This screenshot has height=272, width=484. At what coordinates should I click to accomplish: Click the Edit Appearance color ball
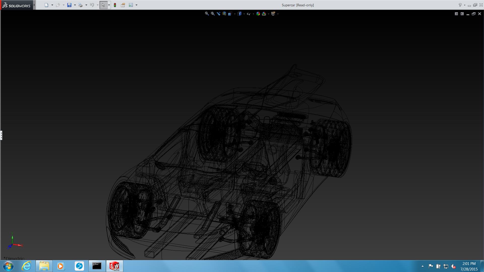coord(258,14)
